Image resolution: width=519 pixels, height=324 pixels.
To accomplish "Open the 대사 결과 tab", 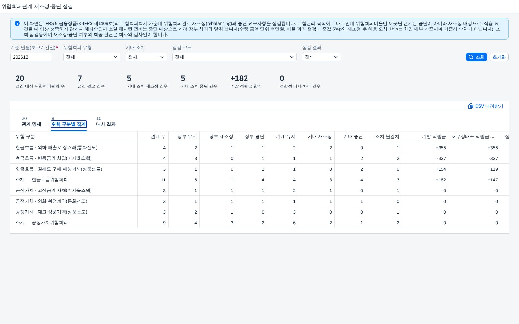I will 106,122.
